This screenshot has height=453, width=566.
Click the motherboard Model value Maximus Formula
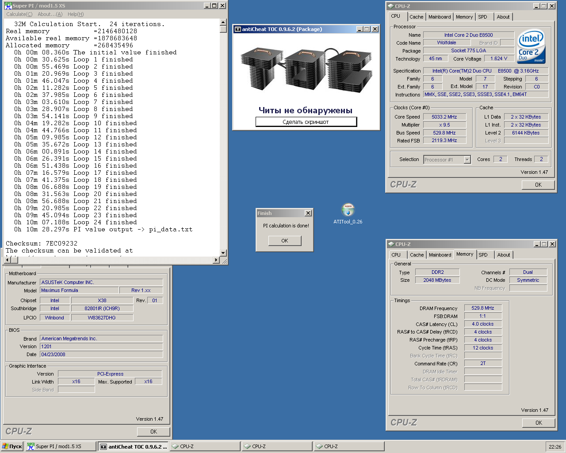(80, 290)
